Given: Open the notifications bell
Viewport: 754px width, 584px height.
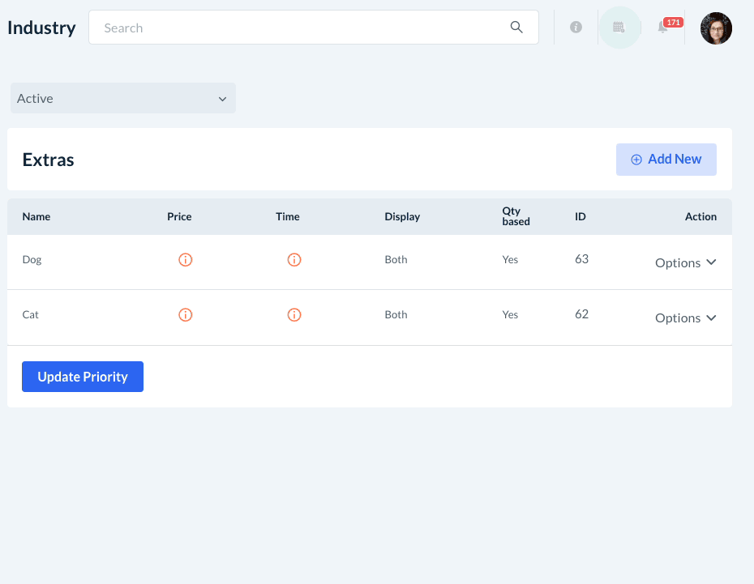Looking at the screenshot, I should tap(663, 28).
